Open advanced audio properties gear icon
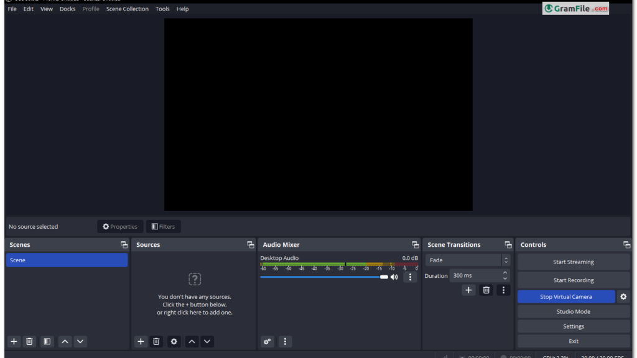 coord(267,341)
